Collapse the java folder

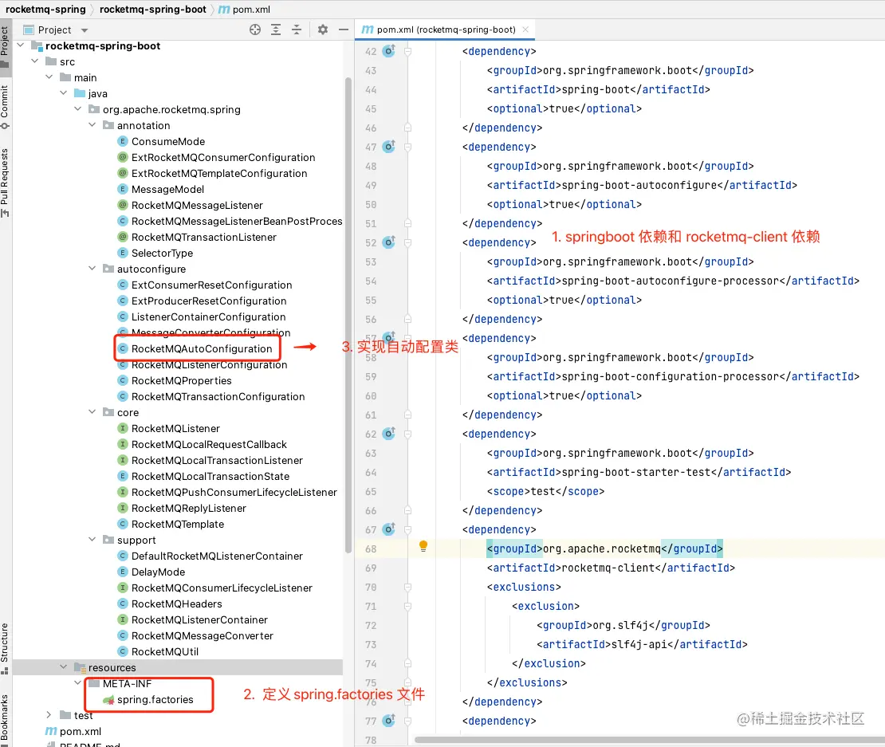[64, 92]
